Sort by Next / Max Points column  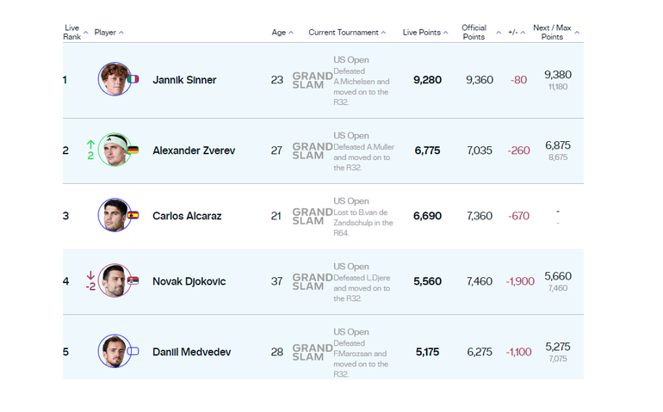tap(556, 32)
